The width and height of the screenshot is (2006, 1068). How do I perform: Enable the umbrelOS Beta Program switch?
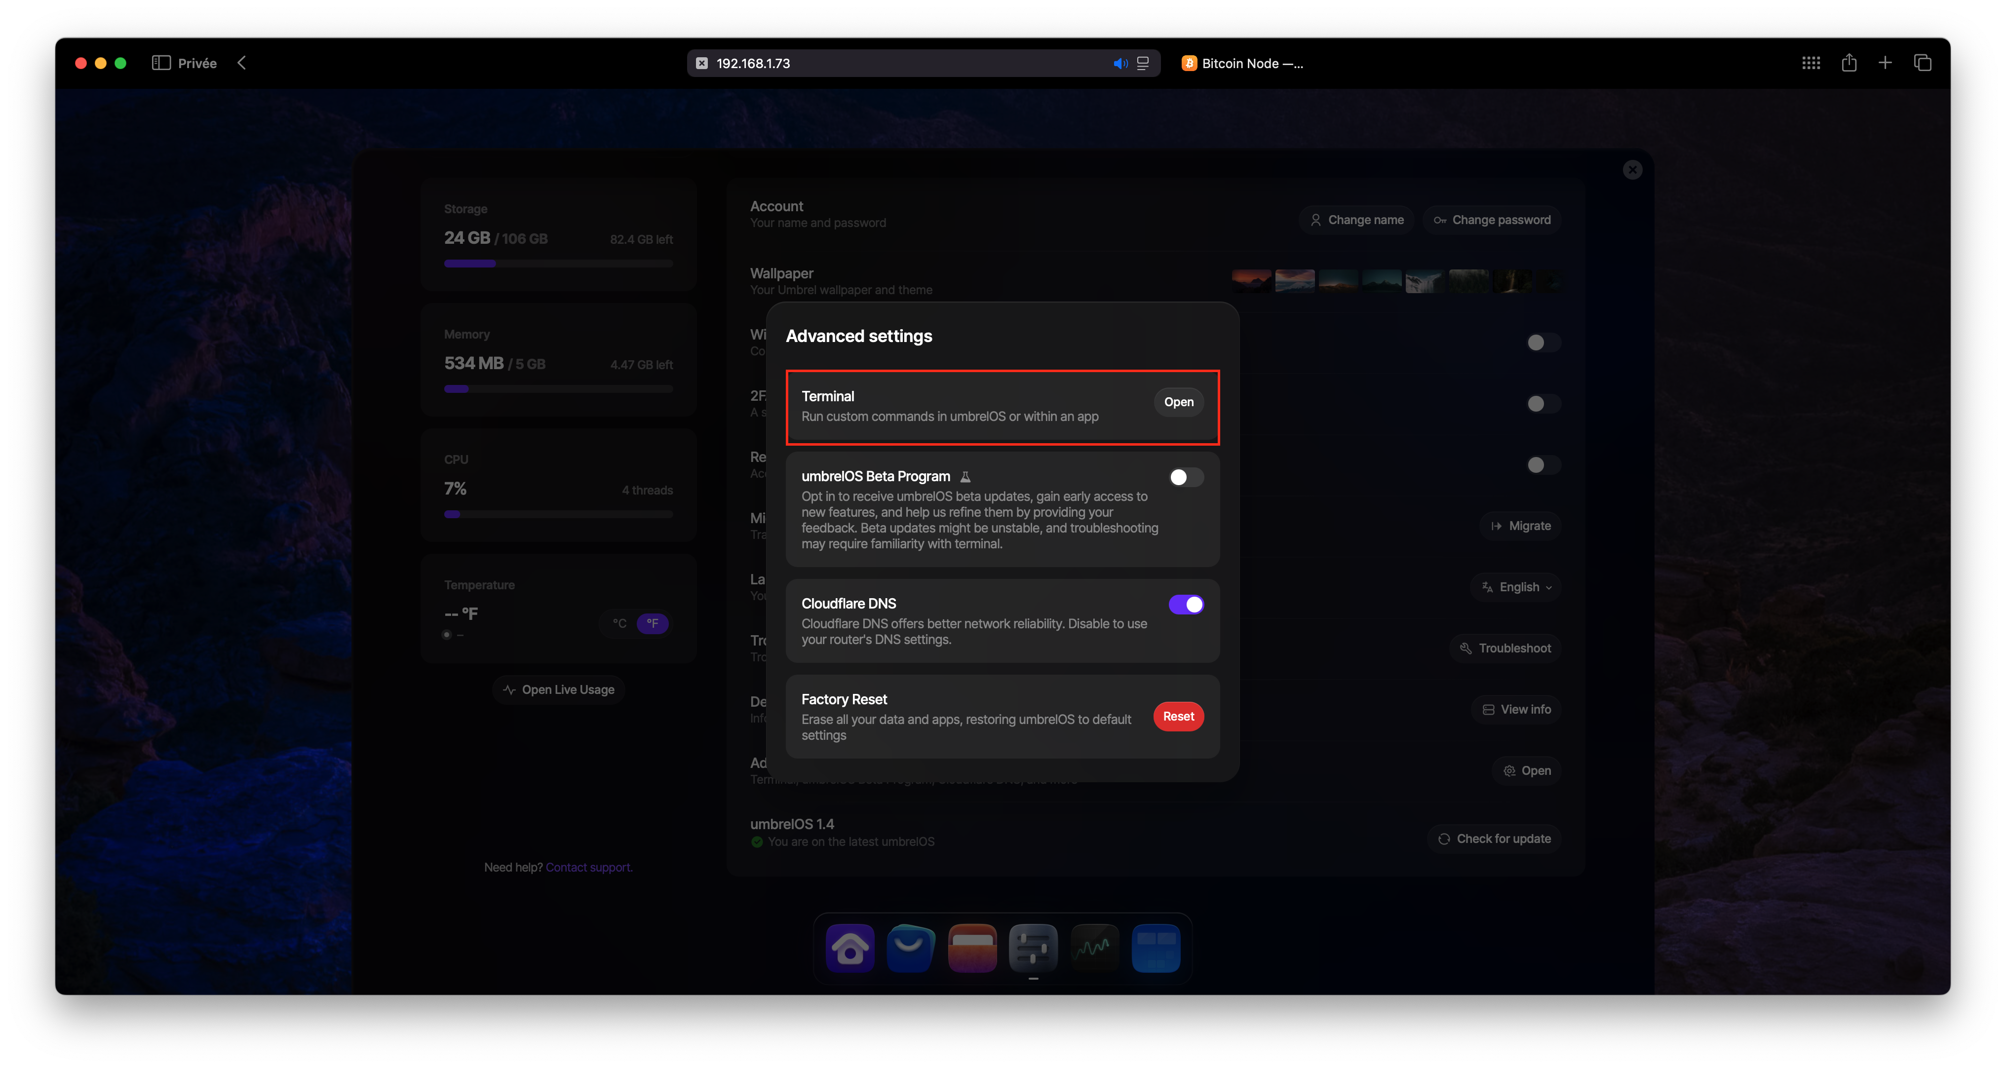click(1186, 477)
